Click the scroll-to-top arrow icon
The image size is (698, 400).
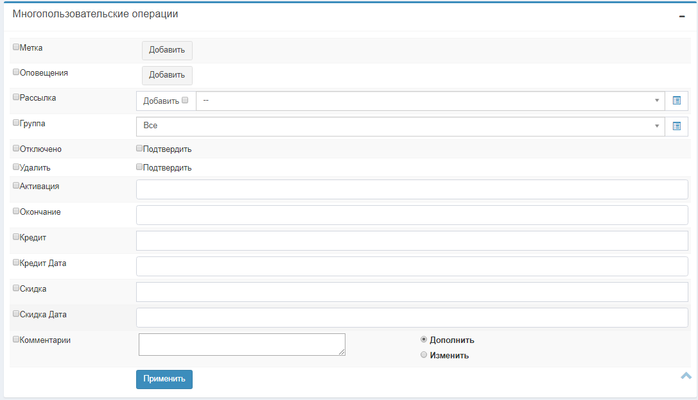coord(686,376)
